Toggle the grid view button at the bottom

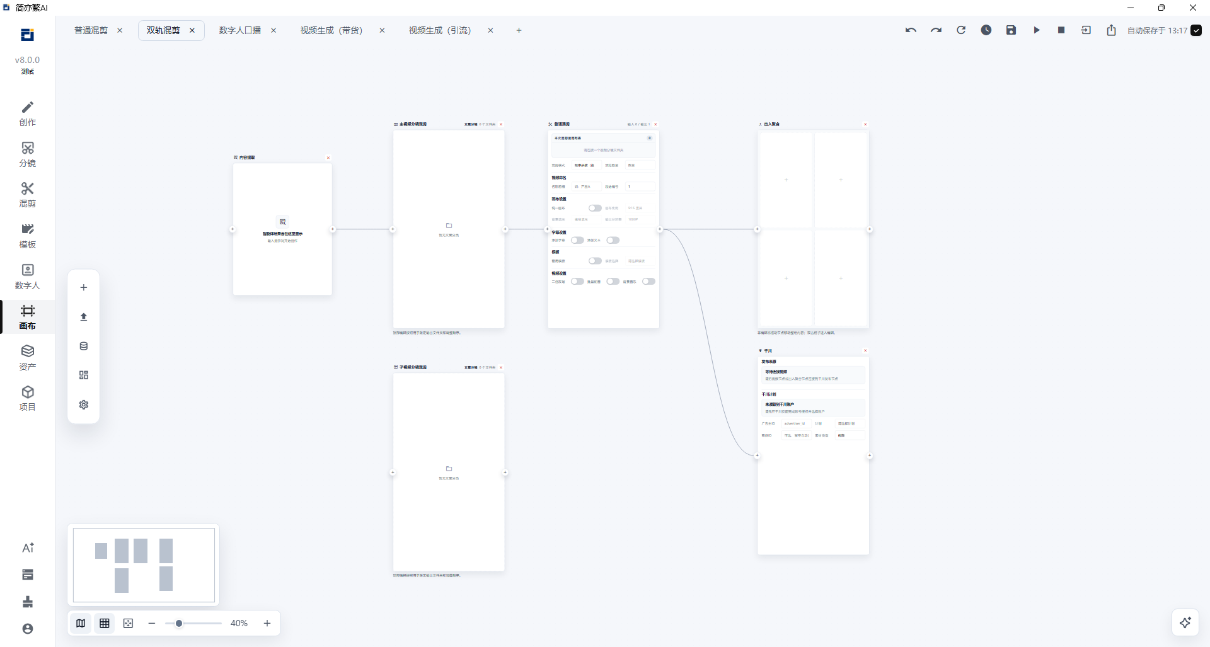(105, 623)
